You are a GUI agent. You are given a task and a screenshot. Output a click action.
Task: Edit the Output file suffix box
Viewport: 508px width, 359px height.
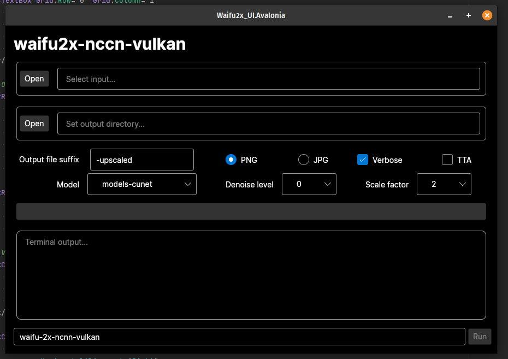pyautogui.click(x=142, y=160)
